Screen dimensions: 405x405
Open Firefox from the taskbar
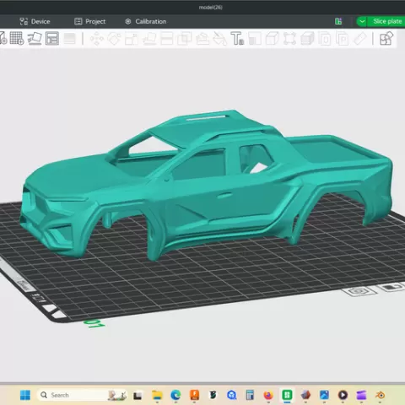(x=268, y=395)
